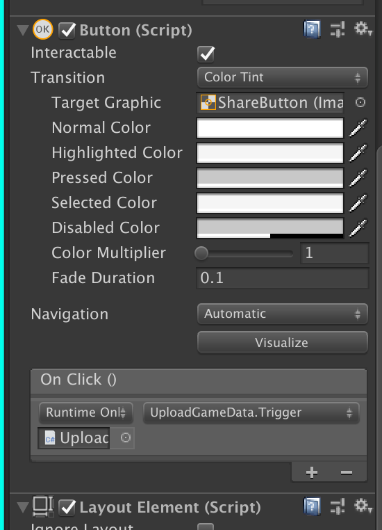Toggle the Interactable checkbox
Image resolution: width=382 pixels, height=530 pixels.
(206, 54)
